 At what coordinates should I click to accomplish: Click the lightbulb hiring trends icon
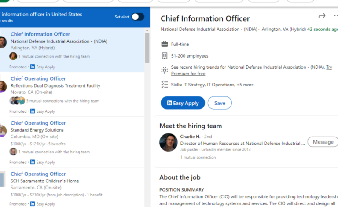165,70
